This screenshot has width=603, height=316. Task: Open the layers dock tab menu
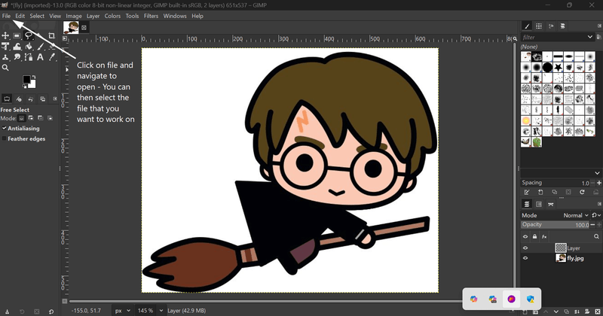pyautogui.click(x=599, y=204)
